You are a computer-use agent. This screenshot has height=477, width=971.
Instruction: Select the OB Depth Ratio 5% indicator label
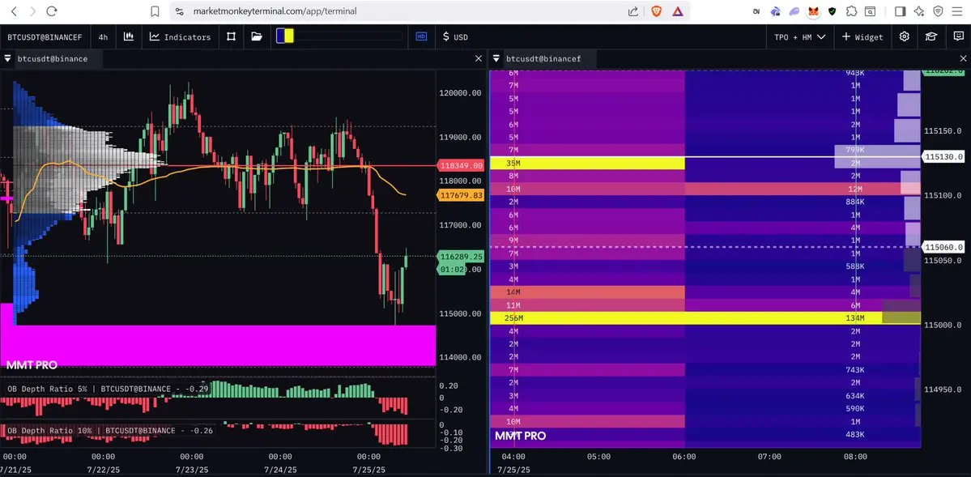coord(107,389)
